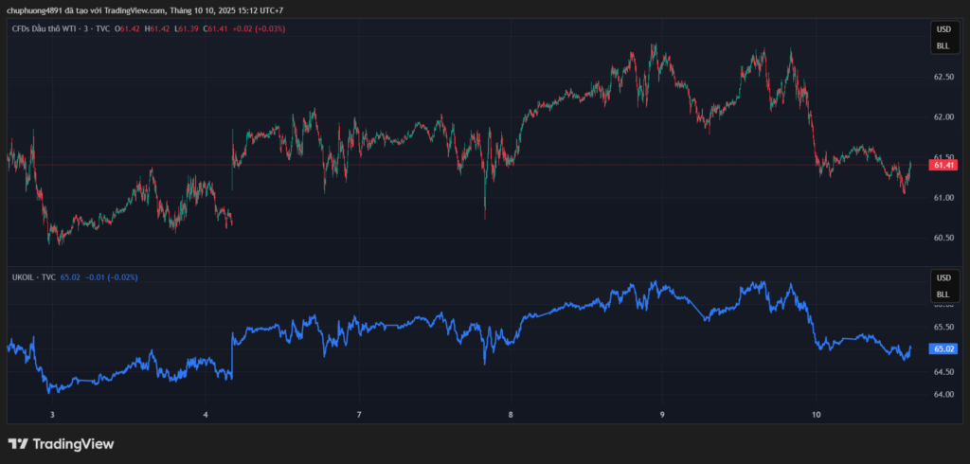Click the chuphuong4891 username in header
The height and width of the screenshot is (464, 970).
35,10
